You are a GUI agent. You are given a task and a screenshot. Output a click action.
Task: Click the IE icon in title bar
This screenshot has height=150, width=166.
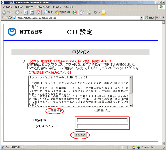tap(2, 2)
